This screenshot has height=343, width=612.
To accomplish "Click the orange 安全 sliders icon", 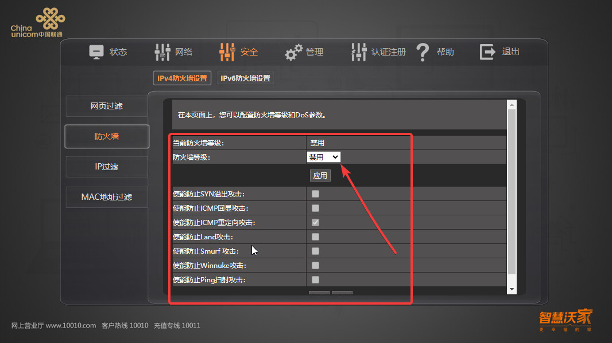I will [x=227, y=52].
